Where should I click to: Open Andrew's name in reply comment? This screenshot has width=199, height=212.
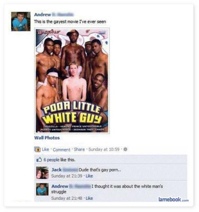point(60,186)
